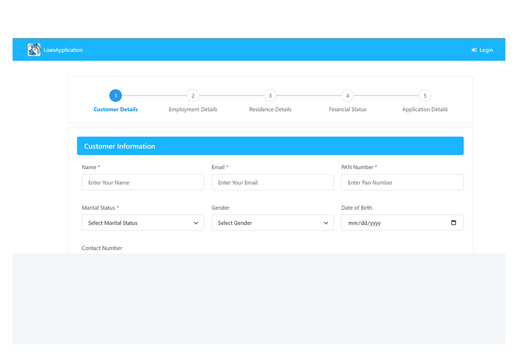Click the Customer Information header bar
The width and height of the screenshot is (519, 356).
click(x=271, y=146)
